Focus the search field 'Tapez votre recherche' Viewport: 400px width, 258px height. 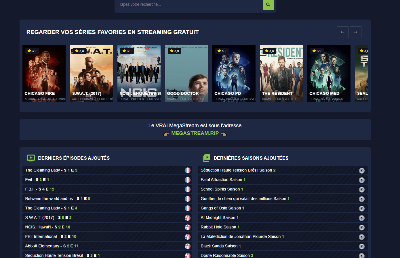click(188, 5)
